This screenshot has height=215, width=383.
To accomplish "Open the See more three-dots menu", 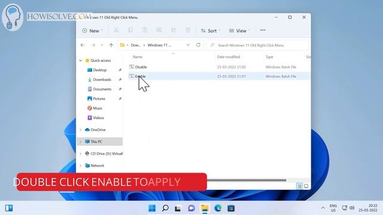I will point(263,30).
